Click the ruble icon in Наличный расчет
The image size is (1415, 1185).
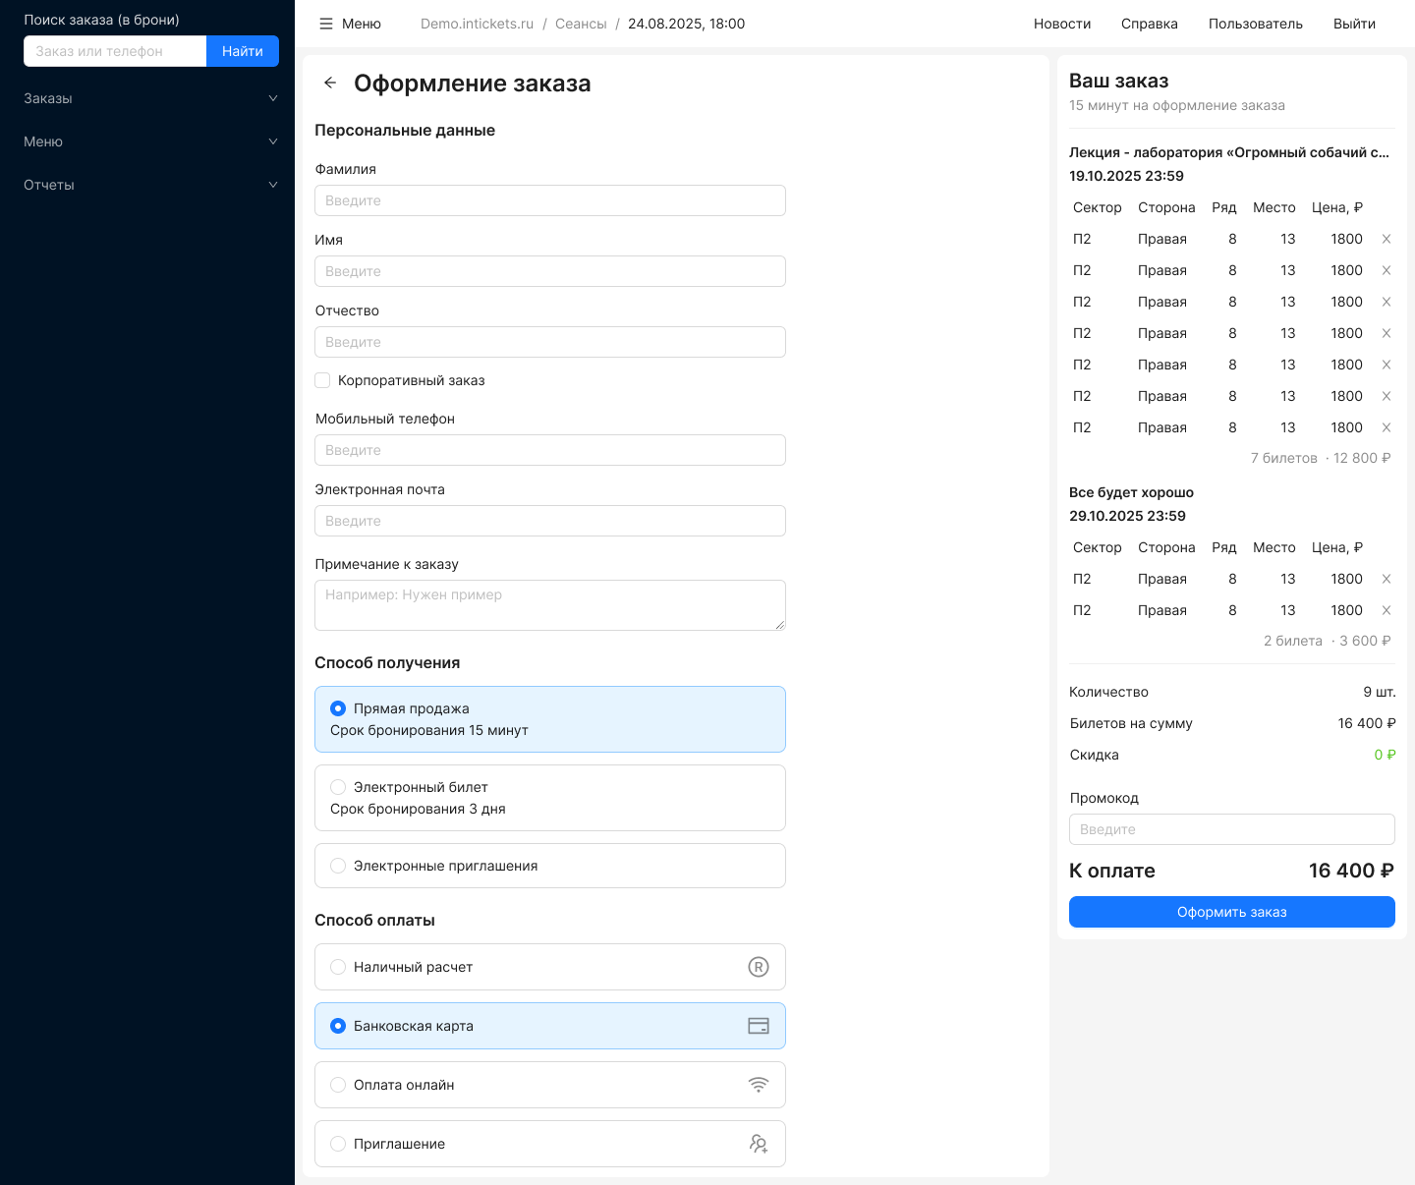pyautogui.click(x=758, y=967)
